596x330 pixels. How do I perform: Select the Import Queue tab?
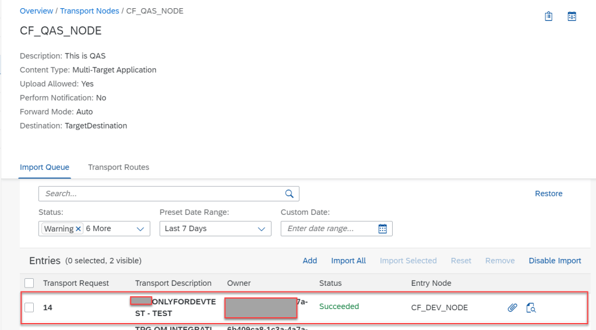(x=44, y=167)
